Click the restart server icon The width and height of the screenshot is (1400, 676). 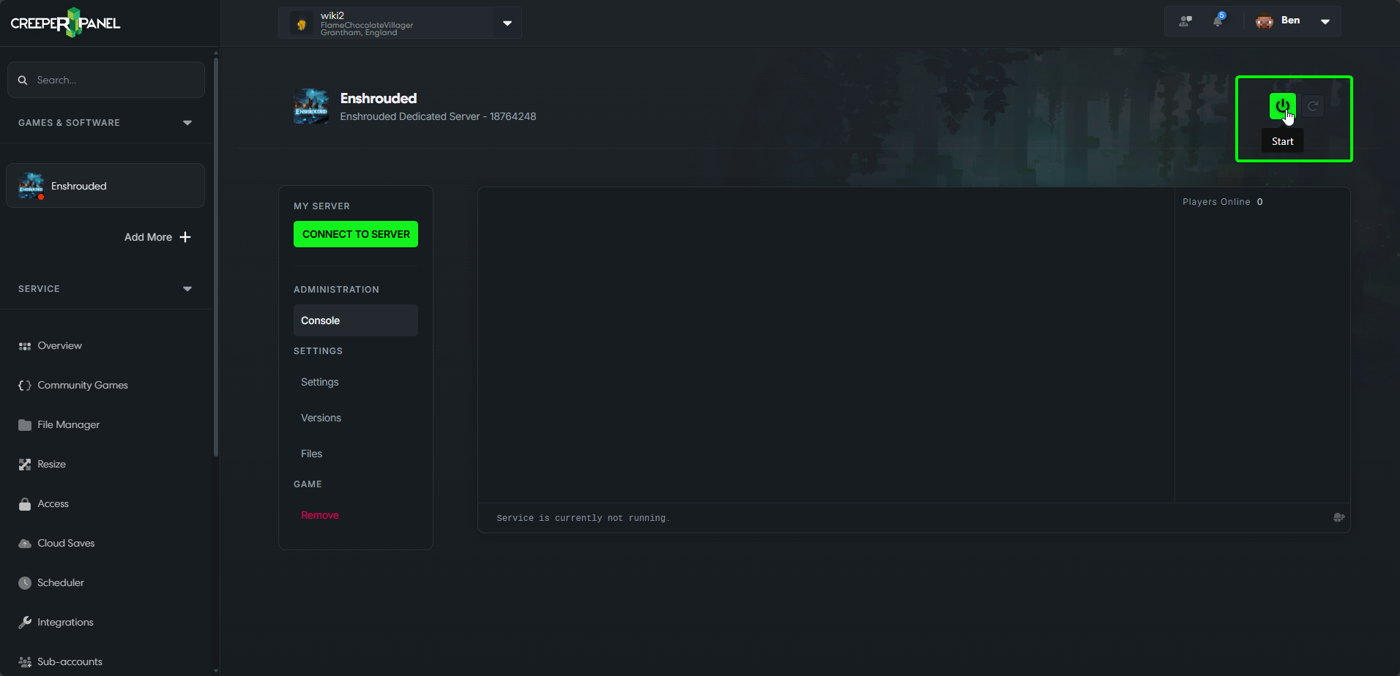pos(1313,106)
